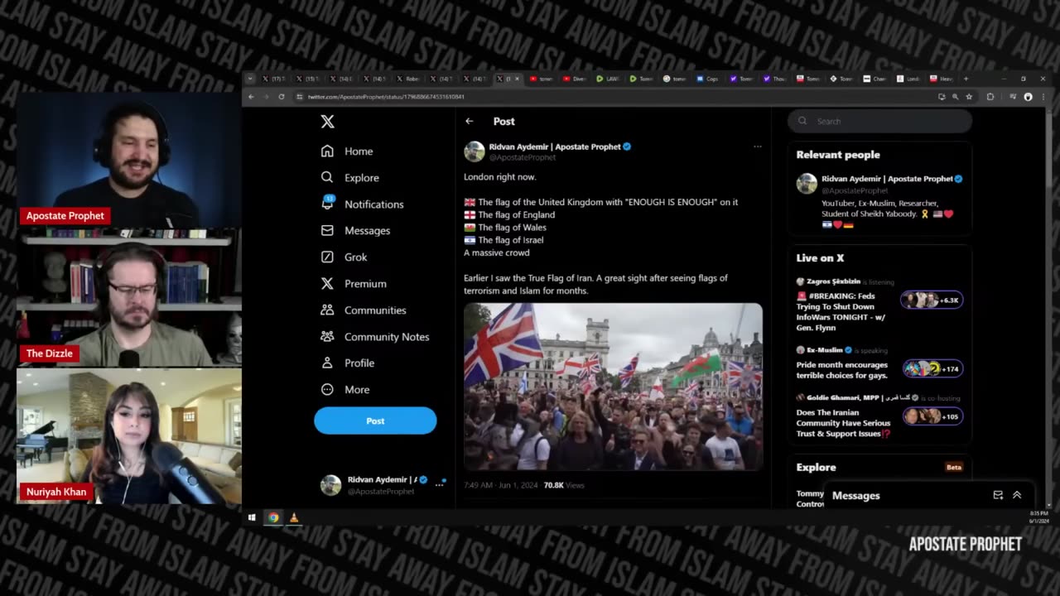Click the post author's avatar
This screenshot has width=1060, height=596.
[475, 151]
